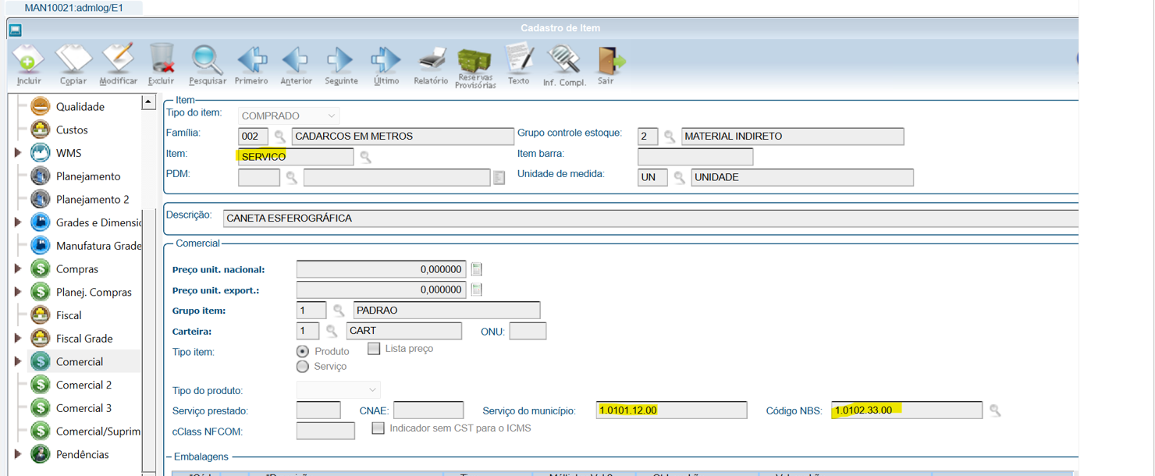Open Comercial/Suprim section
The width and height of the screenshot is (1155, 476).
tap(98, 431)
